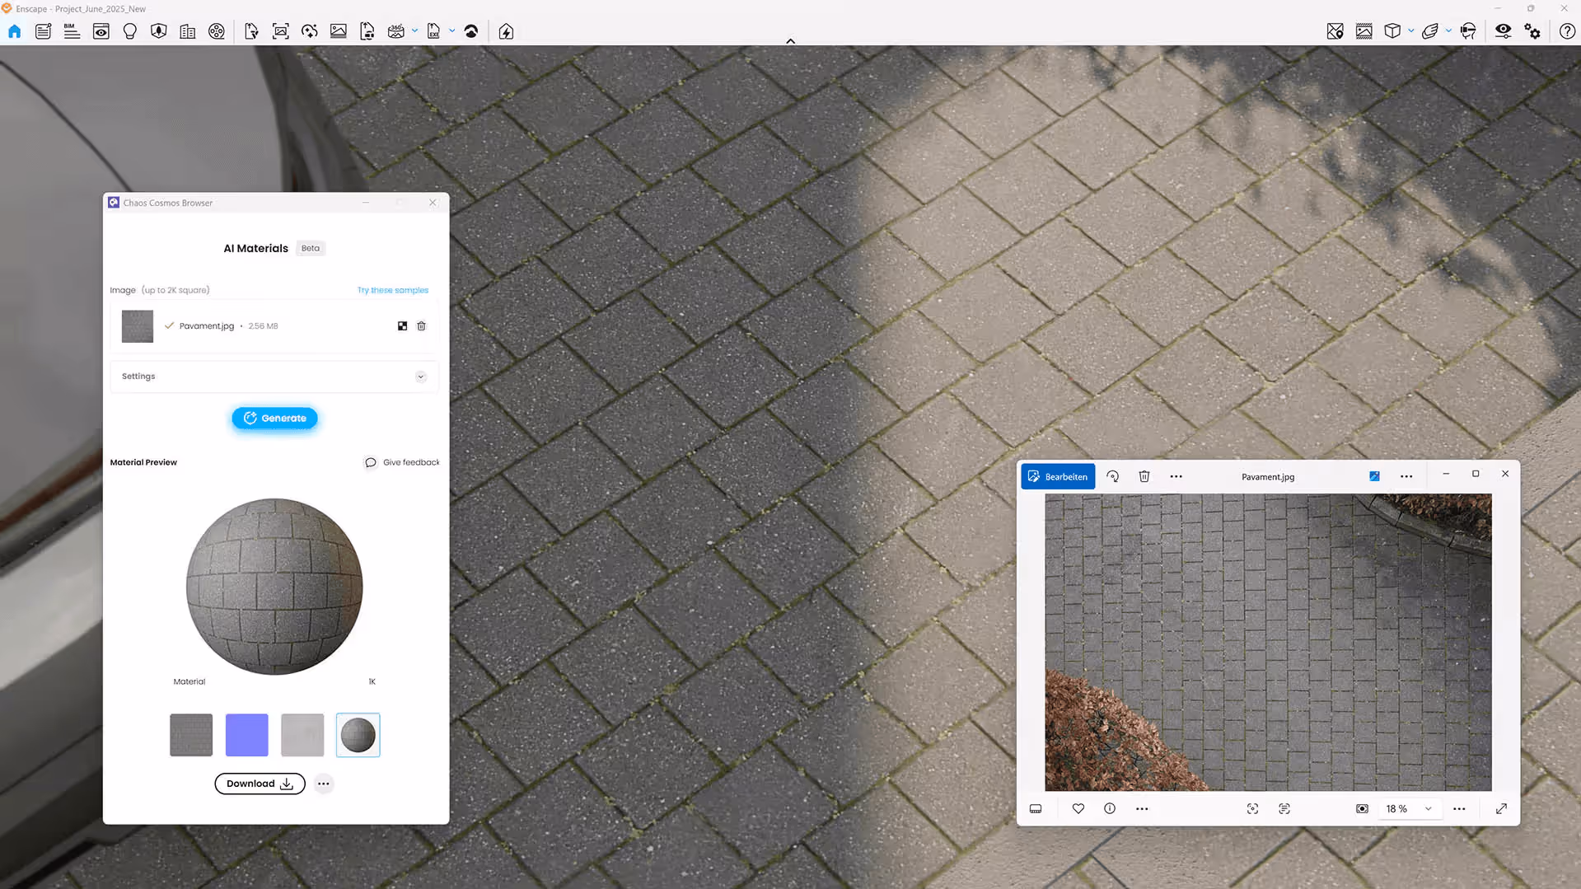Select the sphere material preview thumbnail
1581x889 pixels.
pos(358,735)
